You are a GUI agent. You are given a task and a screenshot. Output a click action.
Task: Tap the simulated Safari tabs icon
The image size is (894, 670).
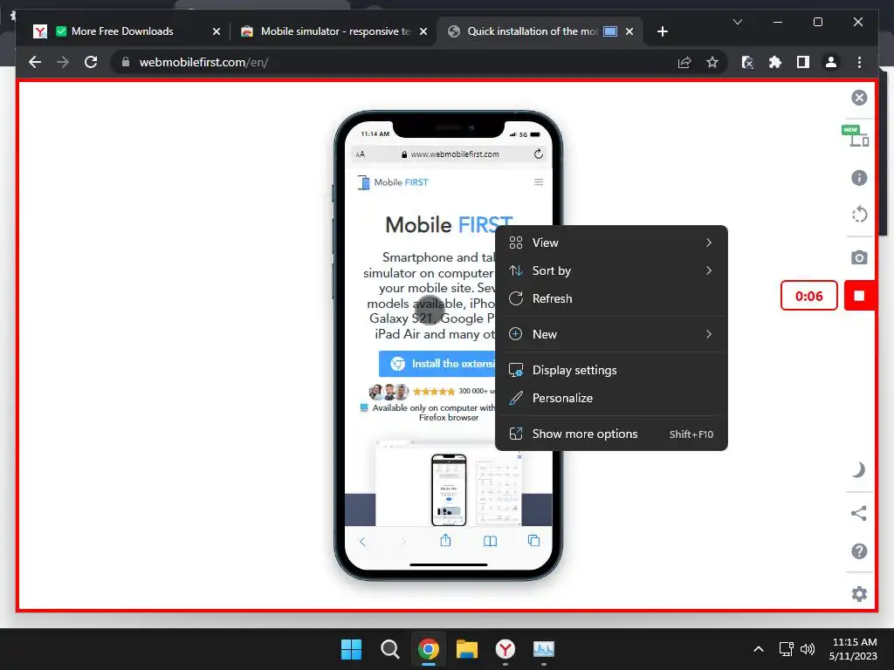533,541
